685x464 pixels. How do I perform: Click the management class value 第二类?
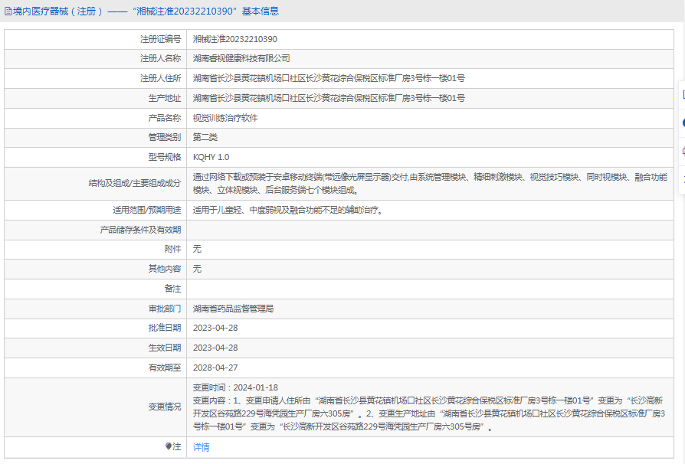[205, 138]
